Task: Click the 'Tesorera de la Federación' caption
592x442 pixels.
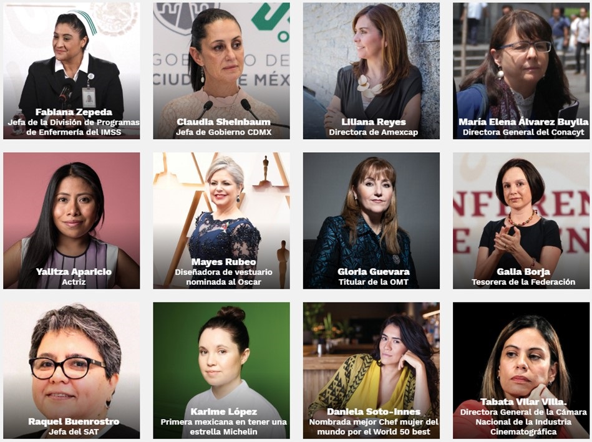Action: click(x=523, y=282)
